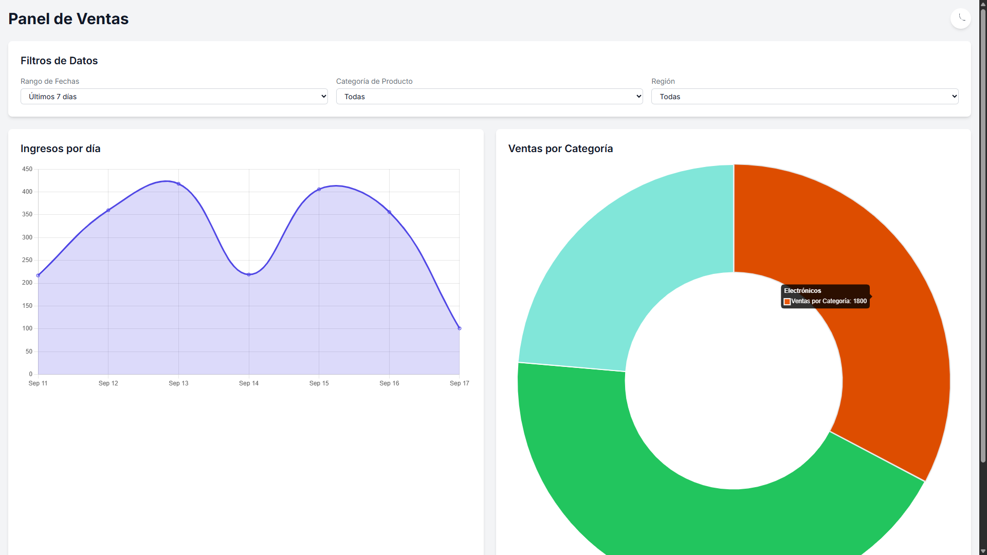Select the Sep 11 data point on line chart
987x555 pixels.
tap(38, 275)
